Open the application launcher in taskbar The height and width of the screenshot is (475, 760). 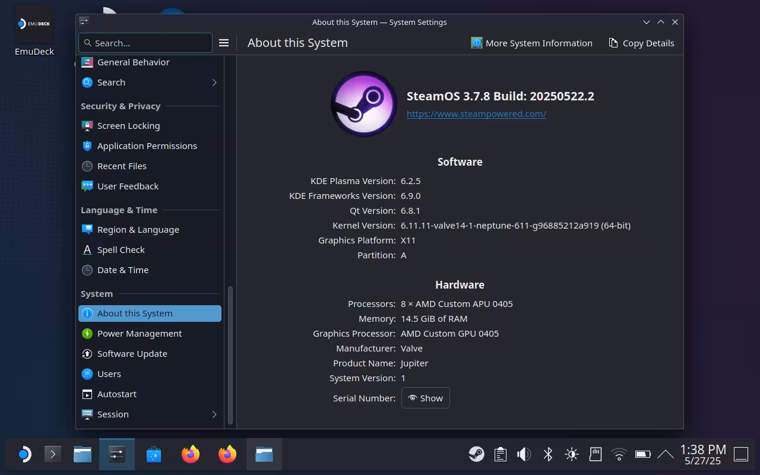tap(24, 455)
